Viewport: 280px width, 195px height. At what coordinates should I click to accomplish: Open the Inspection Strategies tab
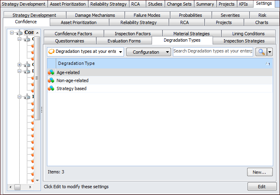[244, 41]
